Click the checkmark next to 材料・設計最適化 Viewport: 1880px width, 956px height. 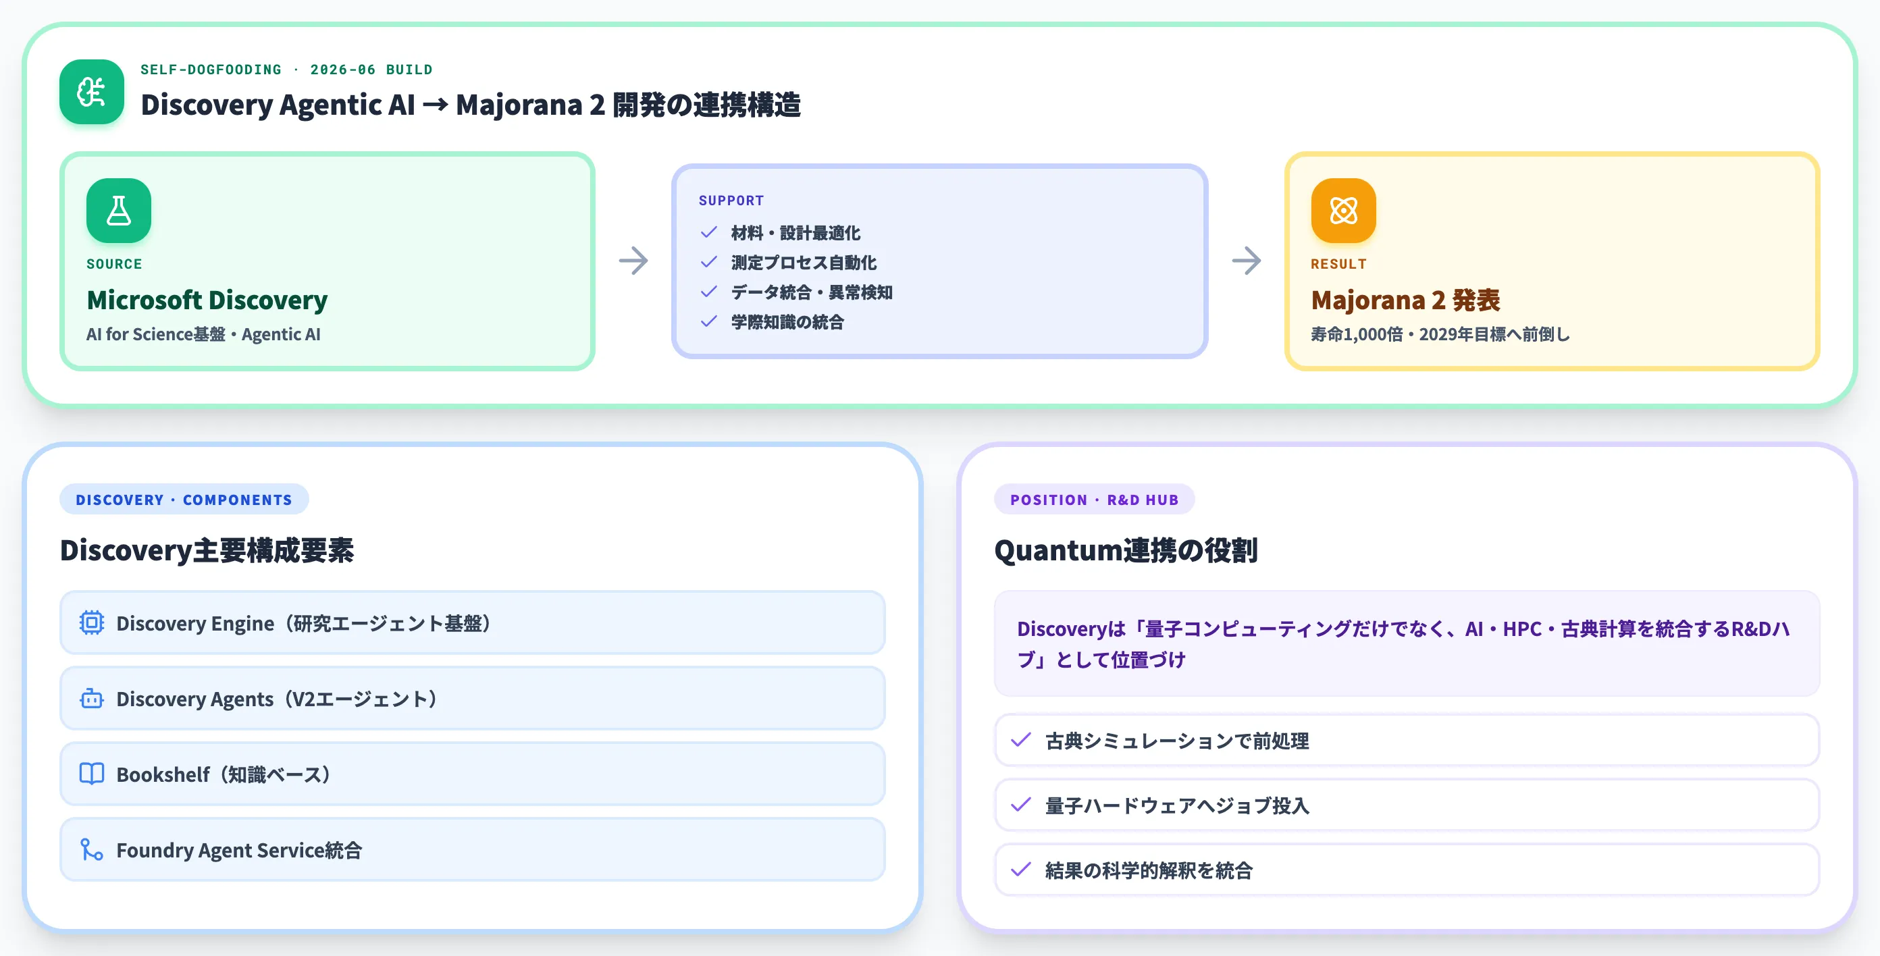[x=708, y=233]
